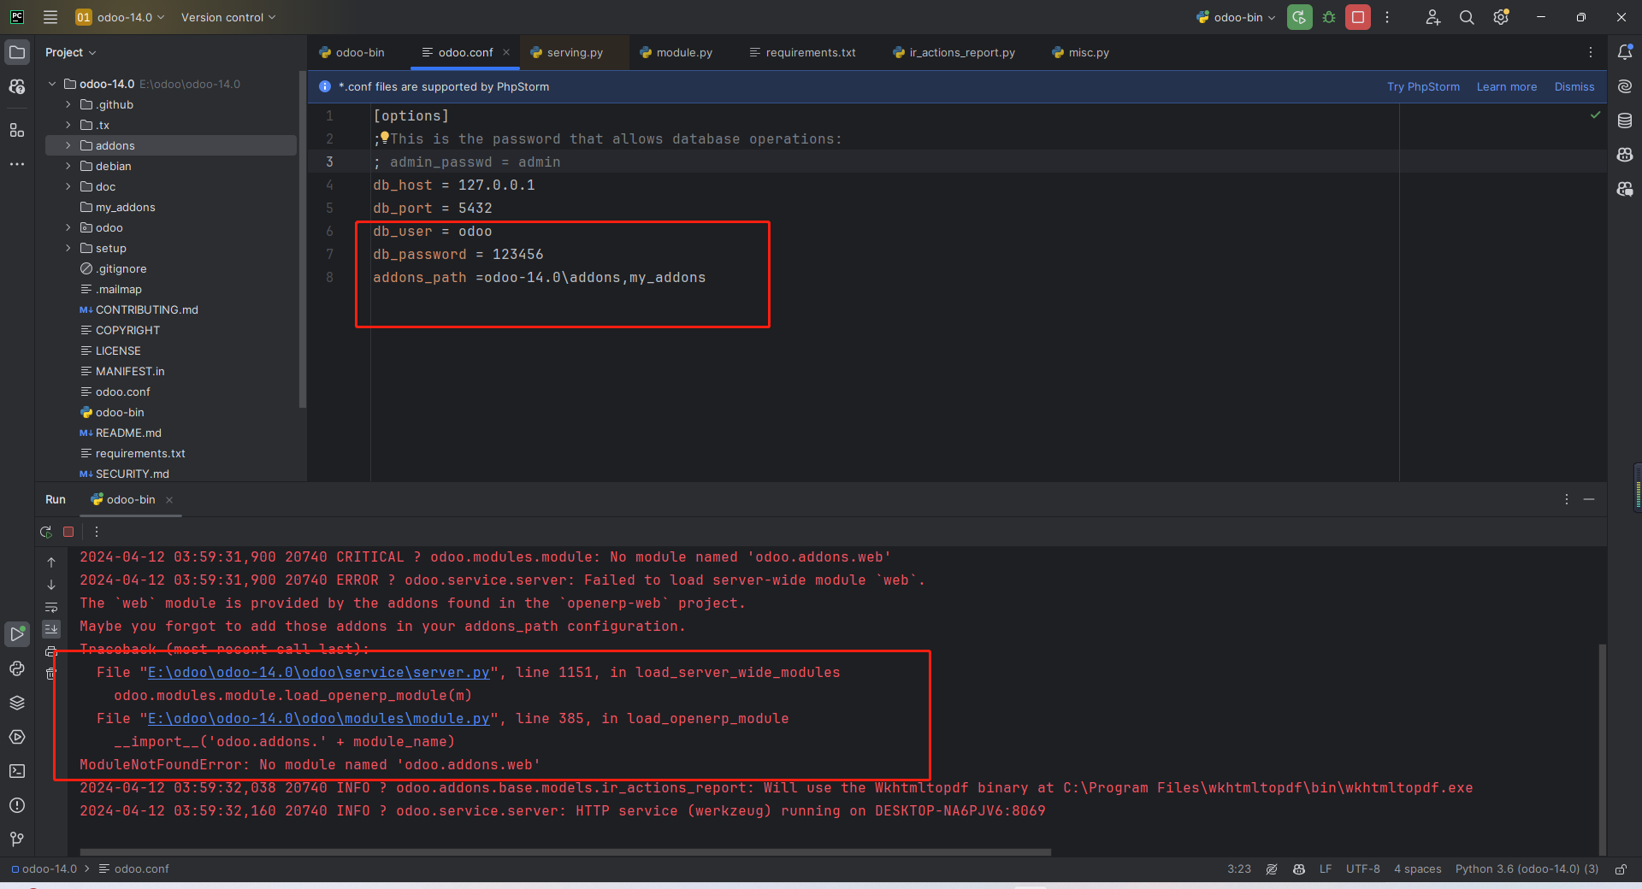Open the Problems tool window
The height and width of the screenshot is (889, 1642).
tap(17, 805)
